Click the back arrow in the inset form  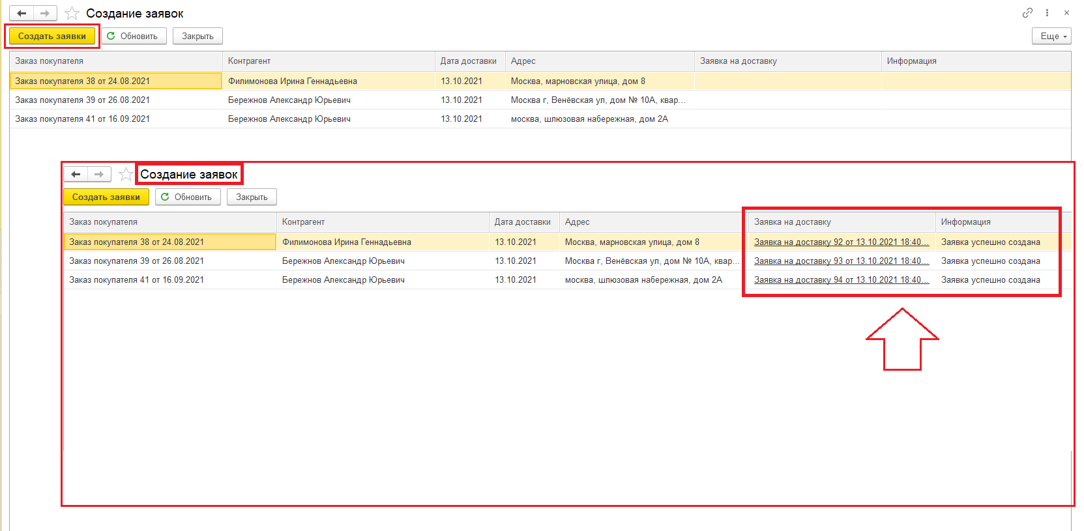(x=76, y=174)
